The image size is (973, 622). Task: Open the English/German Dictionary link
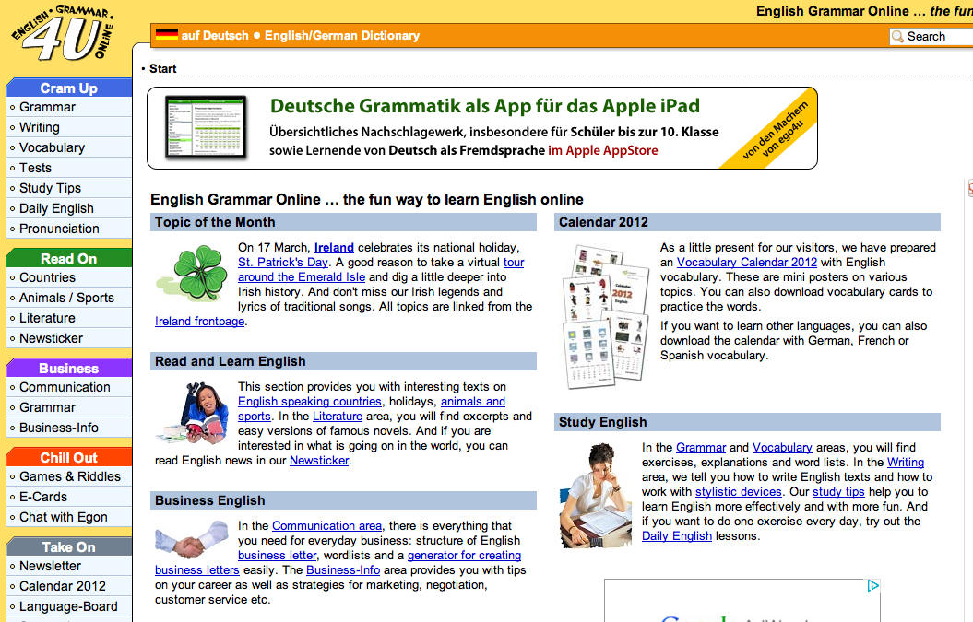pyautogui.click(x=342, y=35)
